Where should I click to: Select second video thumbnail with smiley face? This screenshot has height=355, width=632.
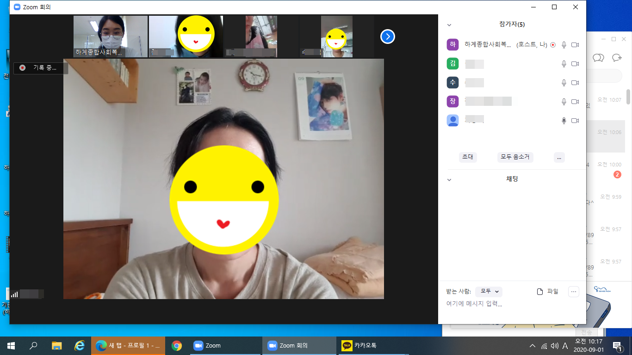tap(186, 37)
